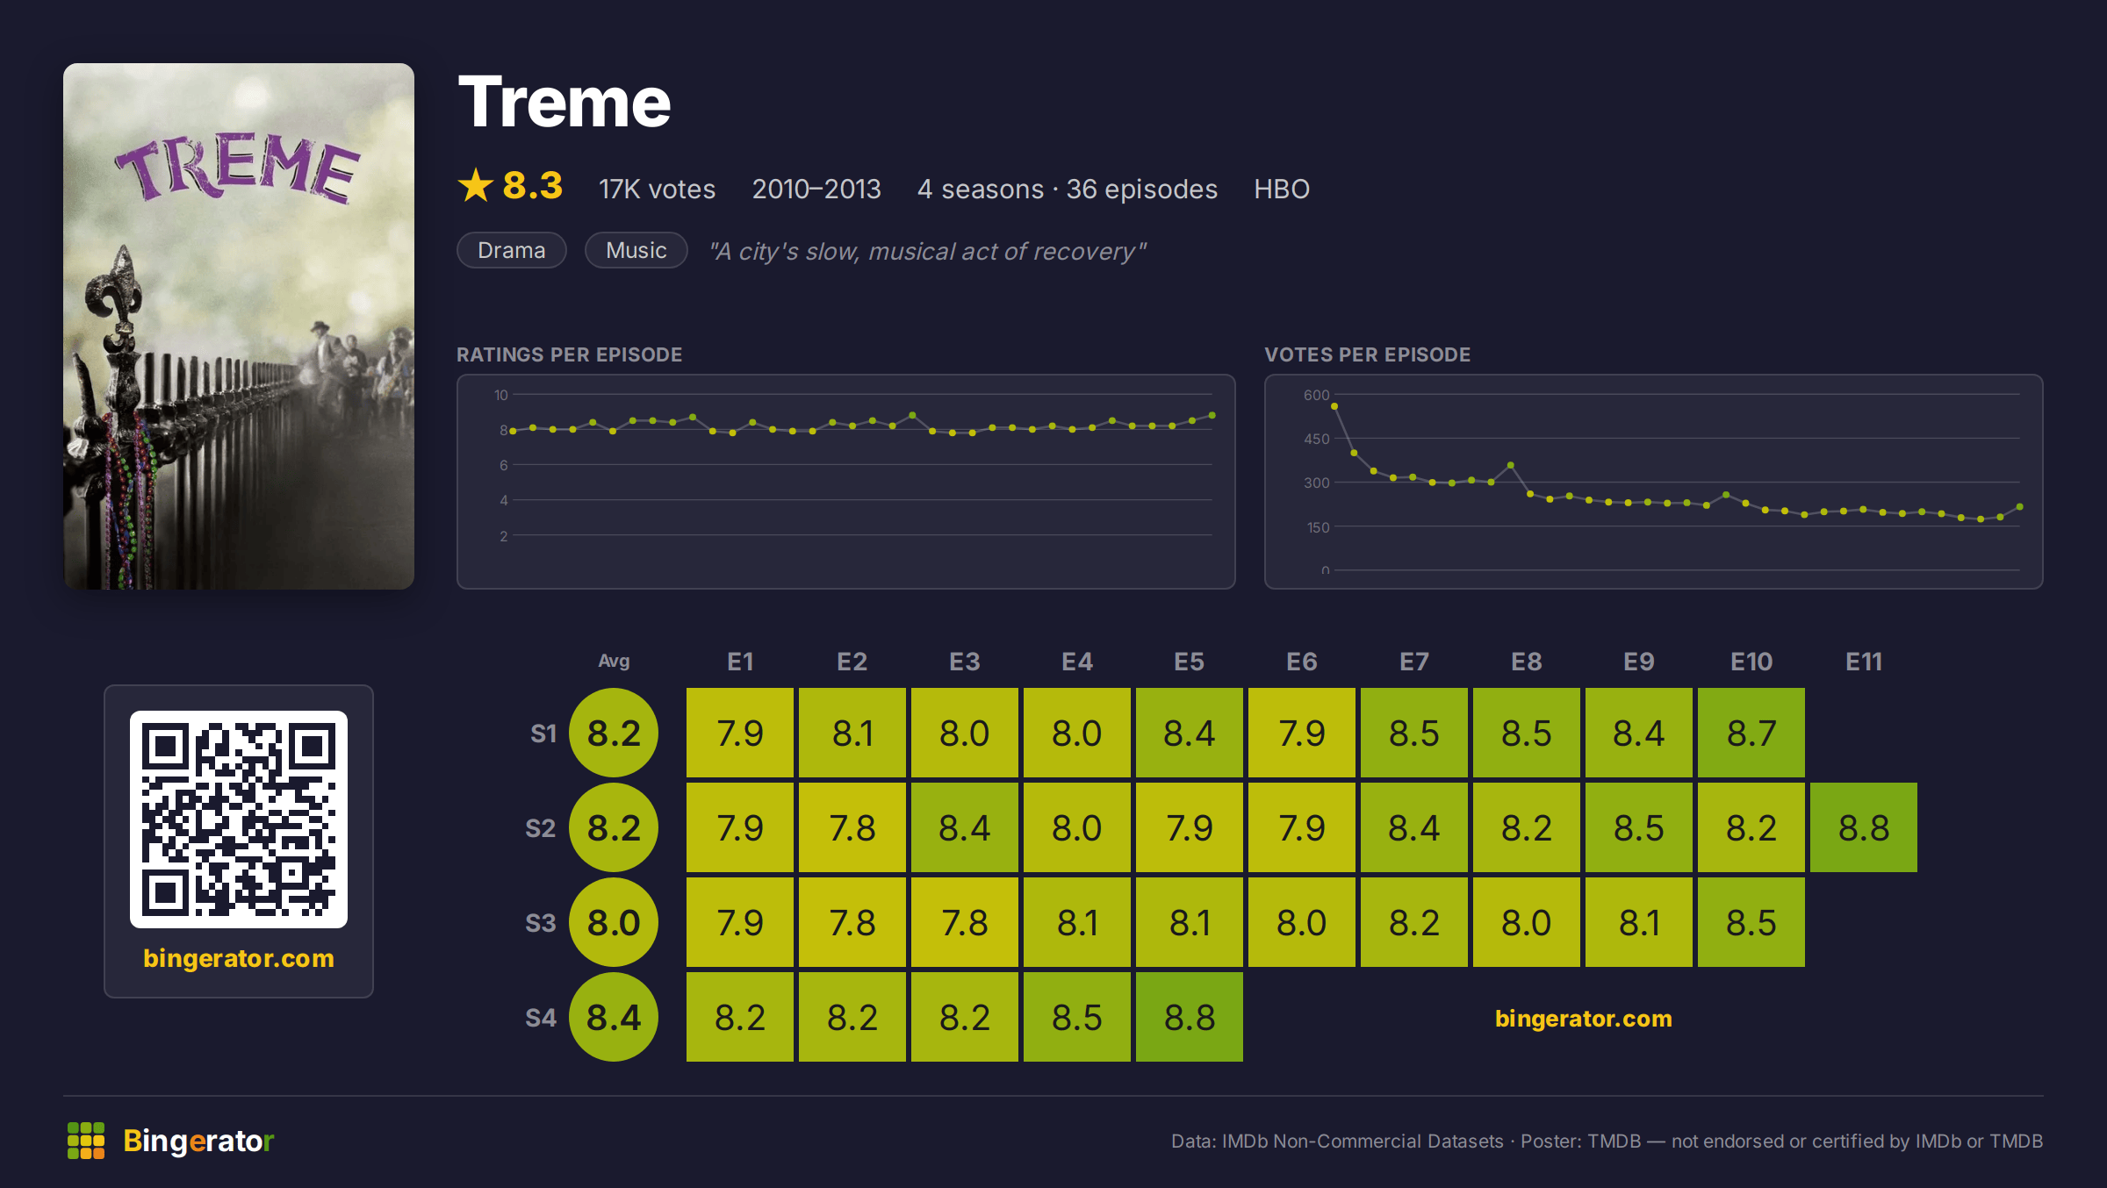Select S4 E5 cell rated 8.8
Screen dimensions: 2107x1188
(1190, 1017)
